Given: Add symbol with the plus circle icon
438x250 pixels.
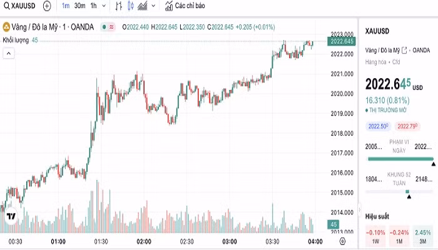Looking at the screenshot, I should coord(47,6).
